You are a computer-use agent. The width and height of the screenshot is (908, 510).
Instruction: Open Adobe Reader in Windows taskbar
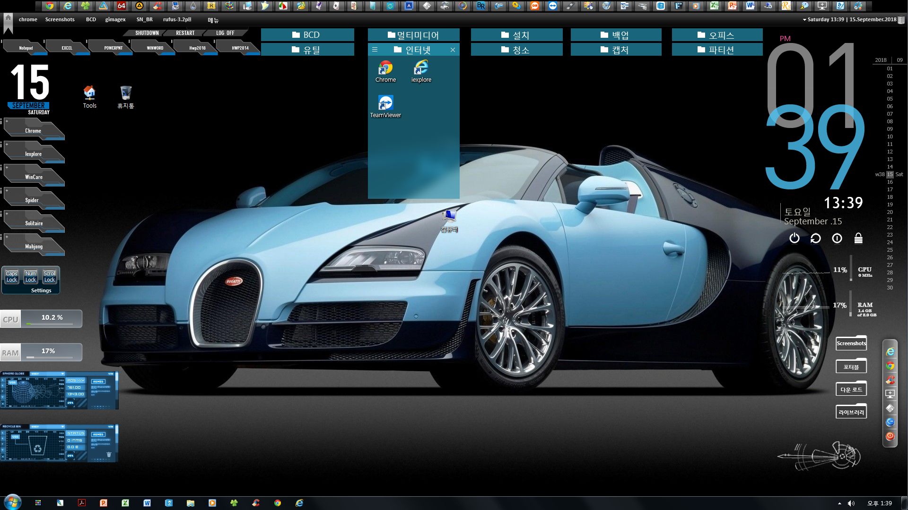pos(81,503)
